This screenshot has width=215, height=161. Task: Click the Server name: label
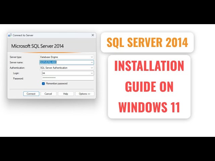[x=16, y=62]
